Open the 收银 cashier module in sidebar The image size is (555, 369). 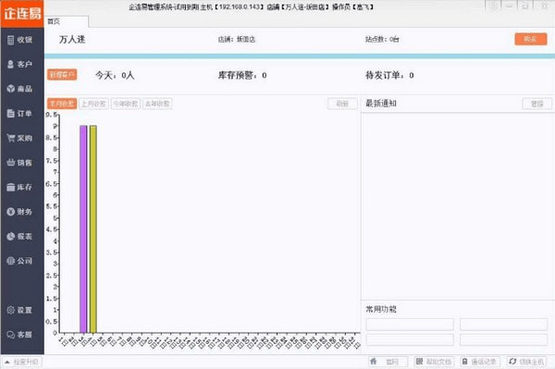coord(20,40)
